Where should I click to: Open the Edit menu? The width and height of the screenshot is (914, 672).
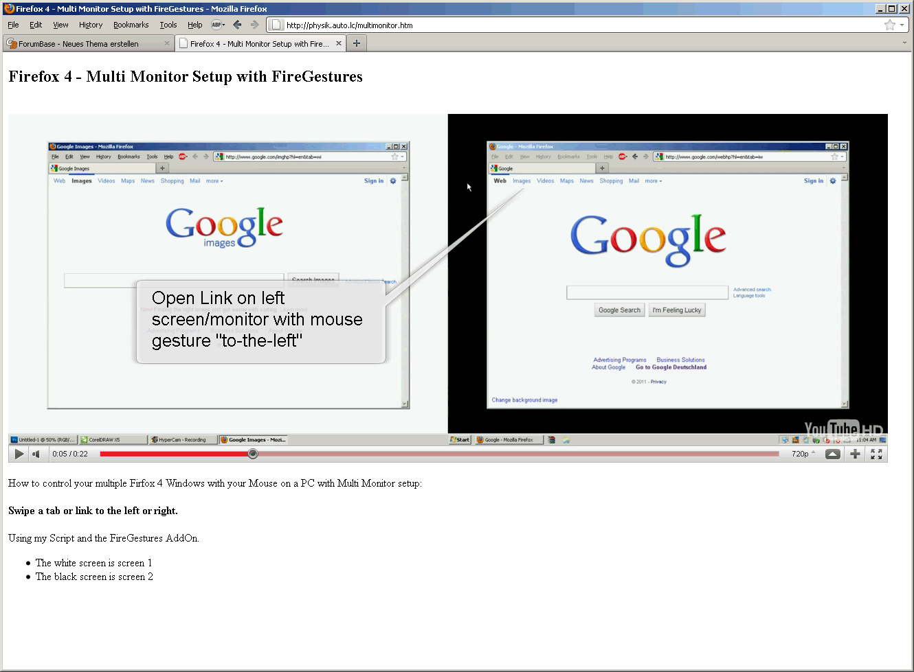pyautogui.click(x=36, y=25)
